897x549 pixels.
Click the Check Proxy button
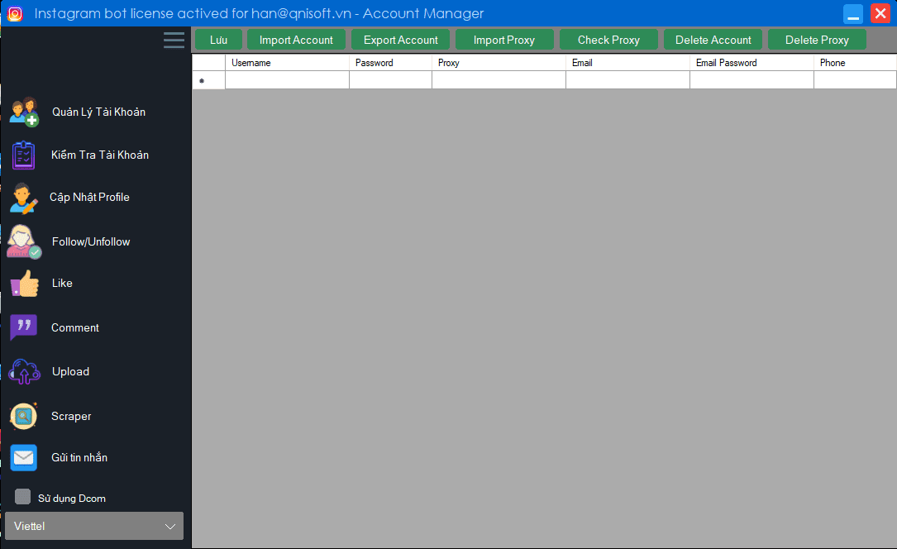tap(608, 40)
